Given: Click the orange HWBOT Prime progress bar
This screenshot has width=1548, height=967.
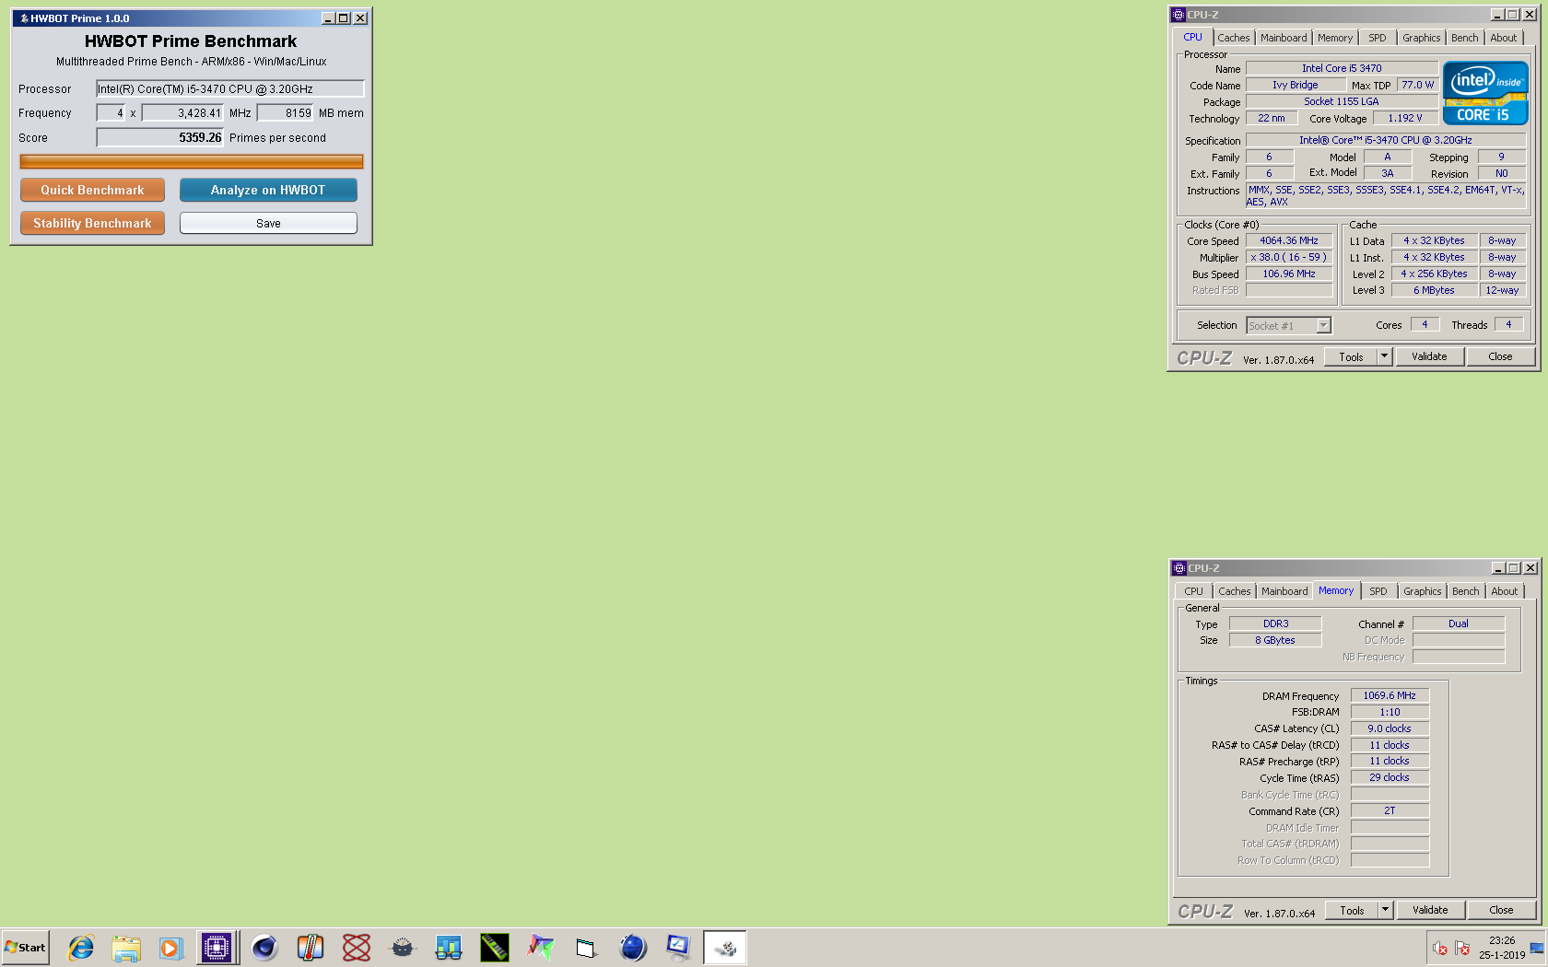Looking at the screenshot, I should 192,161.
